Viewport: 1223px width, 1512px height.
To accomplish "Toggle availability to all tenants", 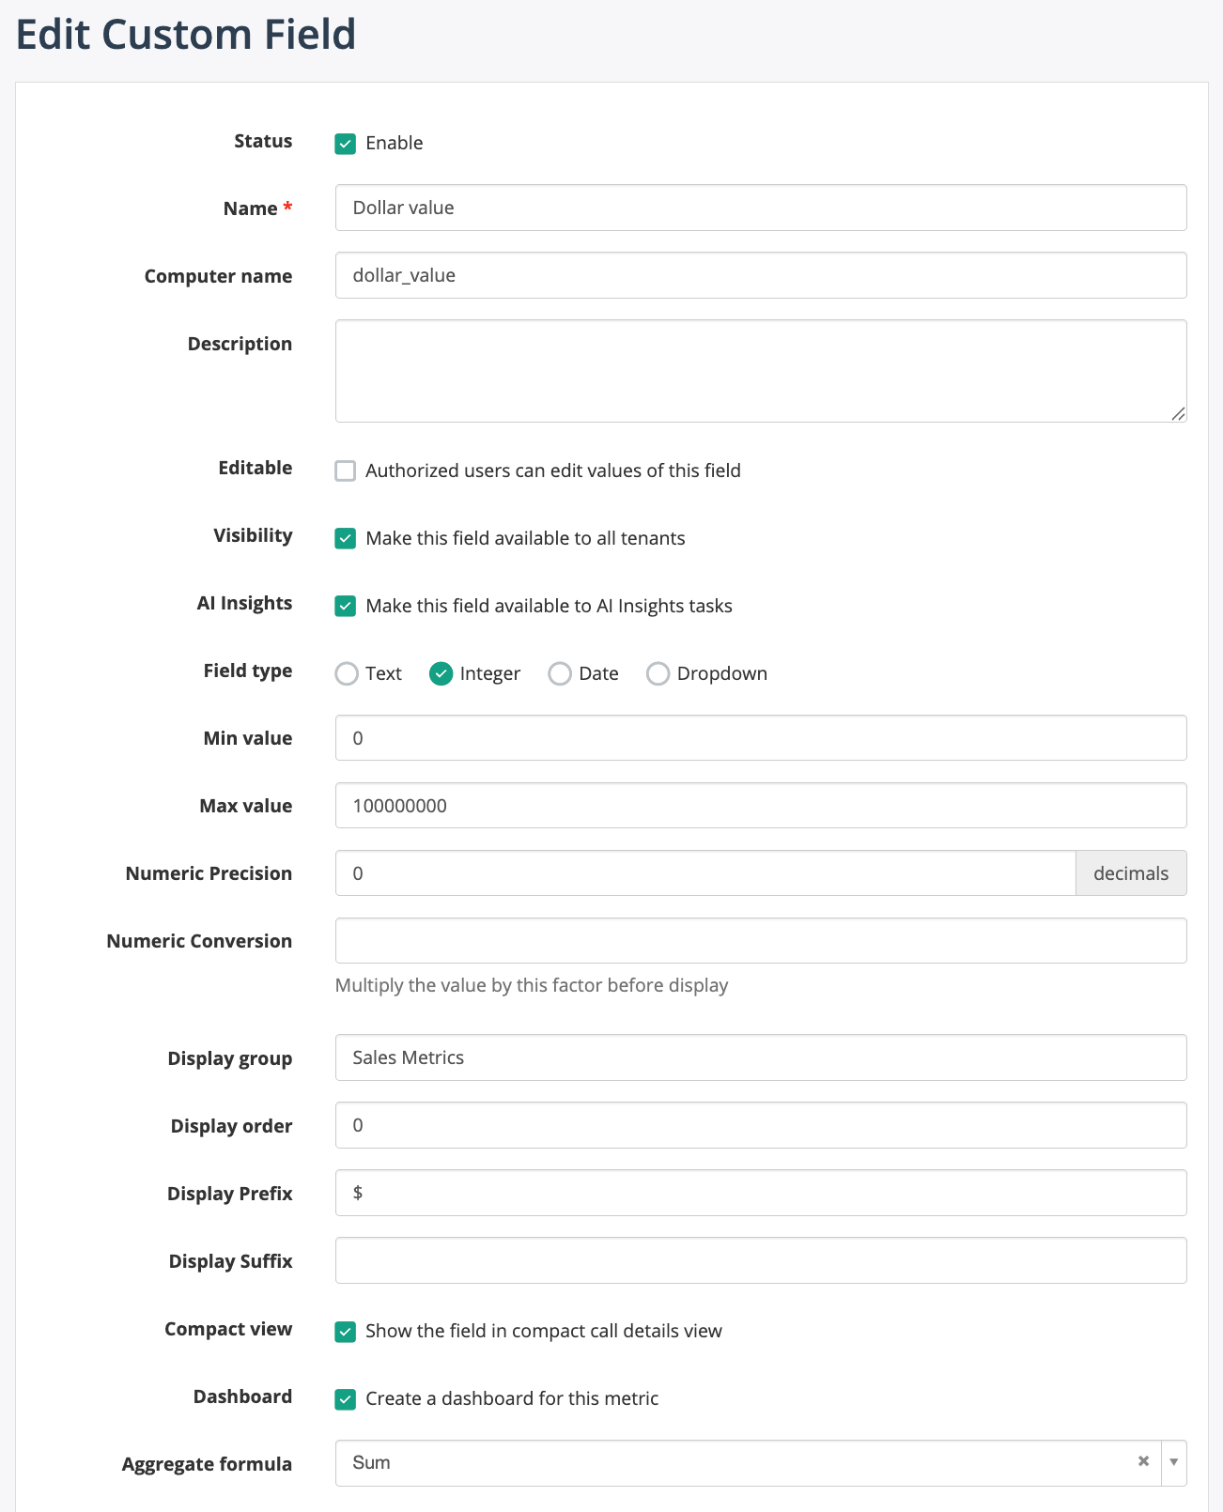I will click(346, 538).
